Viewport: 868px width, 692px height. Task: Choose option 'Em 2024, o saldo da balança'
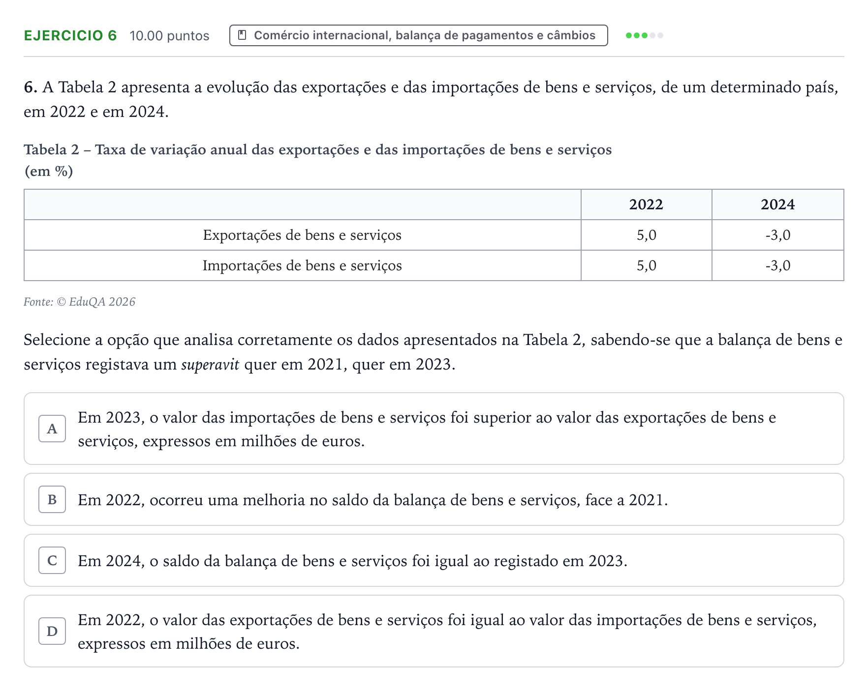click(434, 560)
